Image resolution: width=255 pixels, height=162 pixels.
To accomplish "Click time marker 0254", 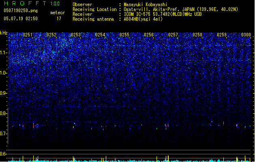I will point(100,35).
